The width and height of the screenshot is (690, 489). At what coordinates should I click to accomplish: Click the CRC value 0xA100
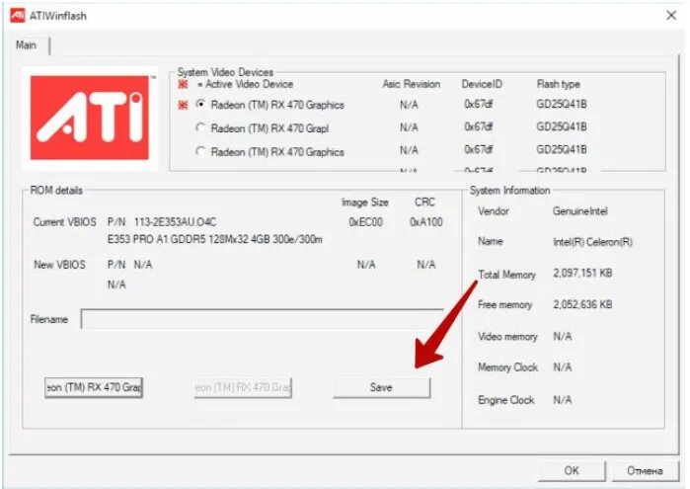click(x=426, y=222)
